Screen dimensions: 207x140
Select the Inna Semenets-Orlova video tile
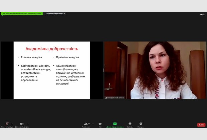point(155,70)
